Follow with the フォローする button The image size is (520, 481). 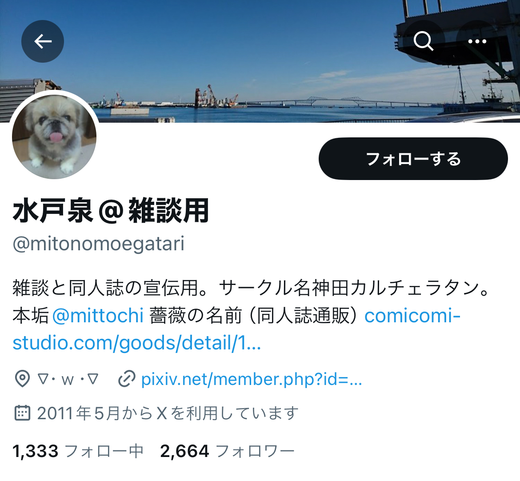pos(413,159)
